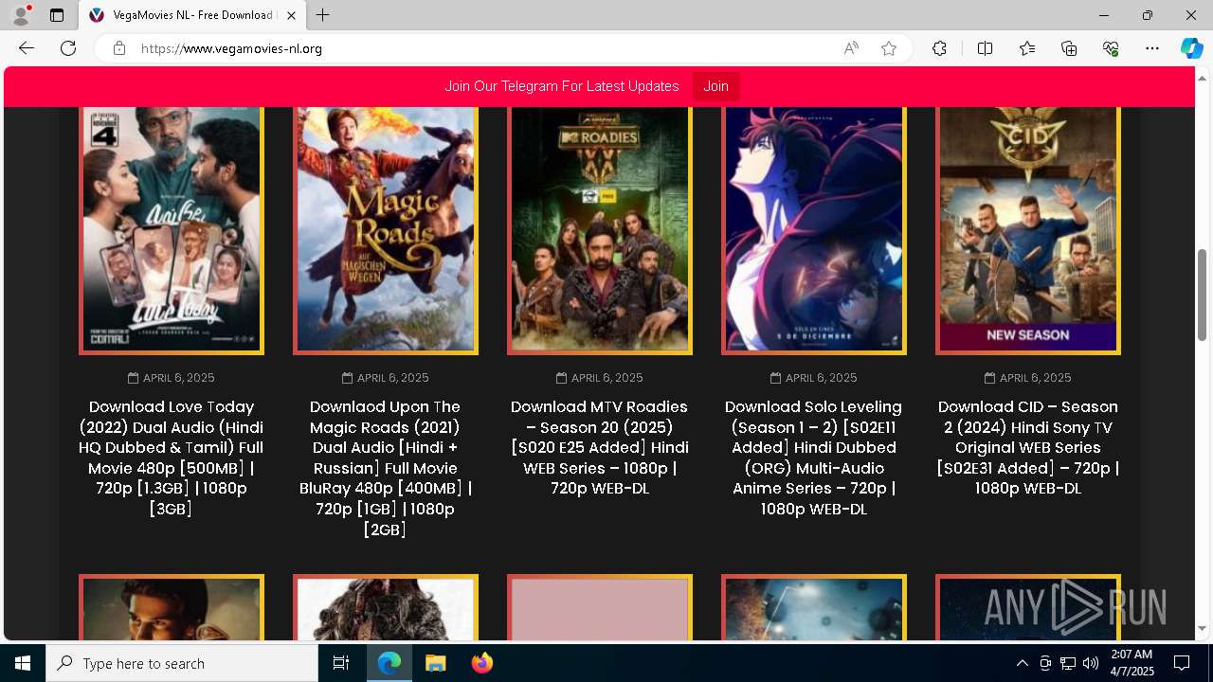Open Download MTV Roadies Season 20 link
Screen dimensions: 1213x682
(600, 447)
